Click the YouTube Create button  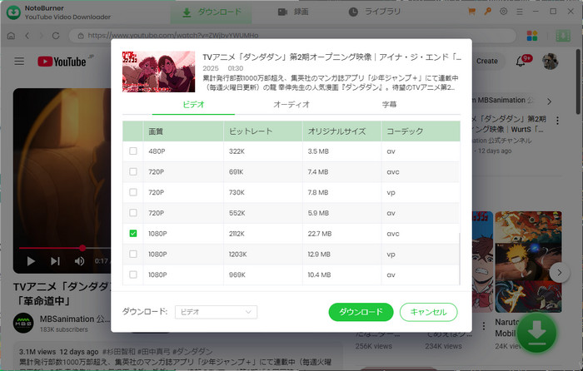[x=486, y=62]
